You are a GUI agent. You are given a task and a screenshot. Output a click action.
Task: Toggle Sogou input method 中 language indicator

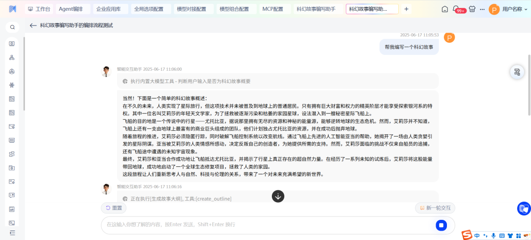(477, 236)
